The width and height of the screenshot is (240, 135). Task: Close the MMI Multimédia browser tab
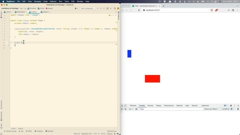[x=160, y=6]
